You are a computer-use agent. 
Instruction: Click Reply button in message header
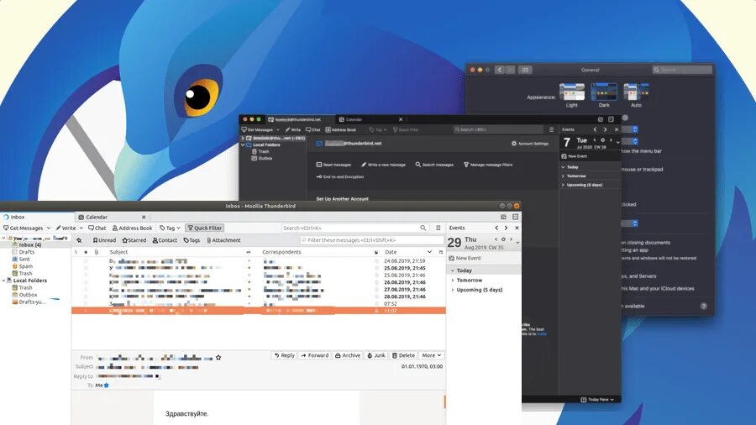284,355
